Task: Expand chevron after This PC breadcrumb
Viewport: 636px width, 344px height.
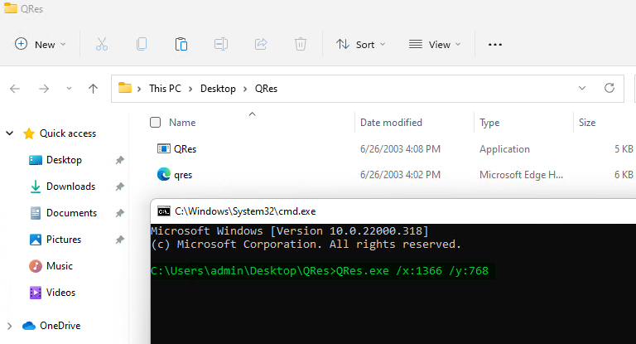Action: pos(190,89)
